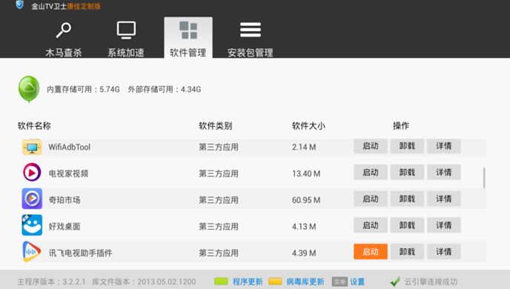Click the 病毒库更新 link
The width and height of the screenshot is (510, 289).
tap(305, 282)
